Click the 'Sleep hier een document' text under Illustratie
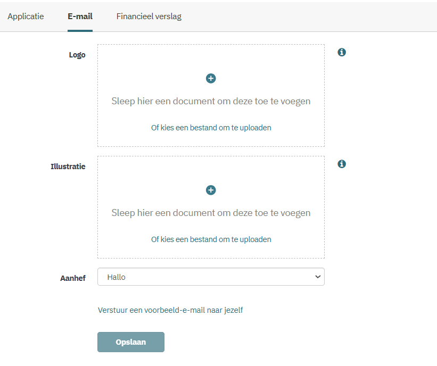 point(211,213)
